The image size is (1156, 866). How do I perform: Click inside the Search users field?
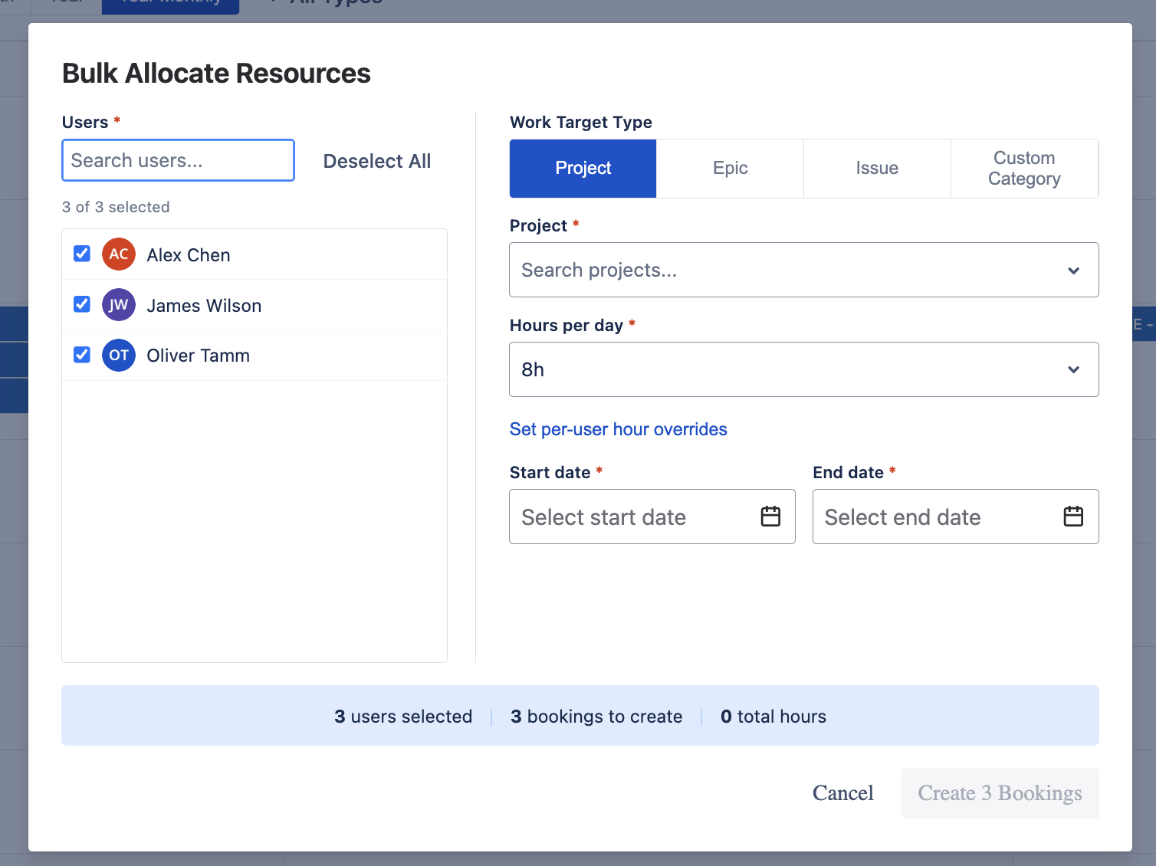coord(178,160)
